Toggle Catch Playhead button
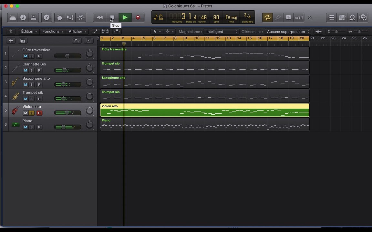Image resolution: width=372 pixels, height=232 pixels. 117,31
